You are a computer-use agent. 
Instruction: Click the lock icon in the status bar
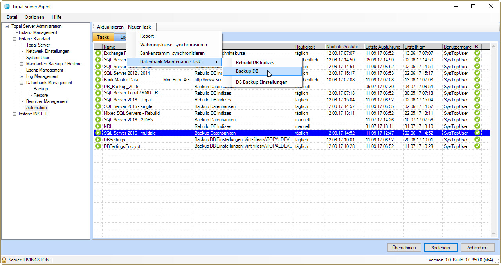coord(4,260)
